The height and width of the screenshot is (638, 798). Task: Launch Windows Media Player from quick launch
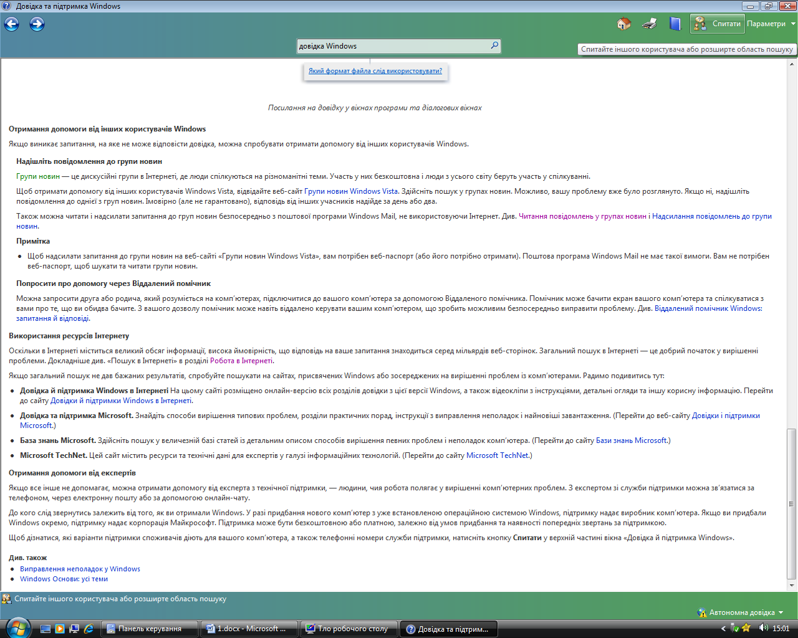(x=60, y=629)
